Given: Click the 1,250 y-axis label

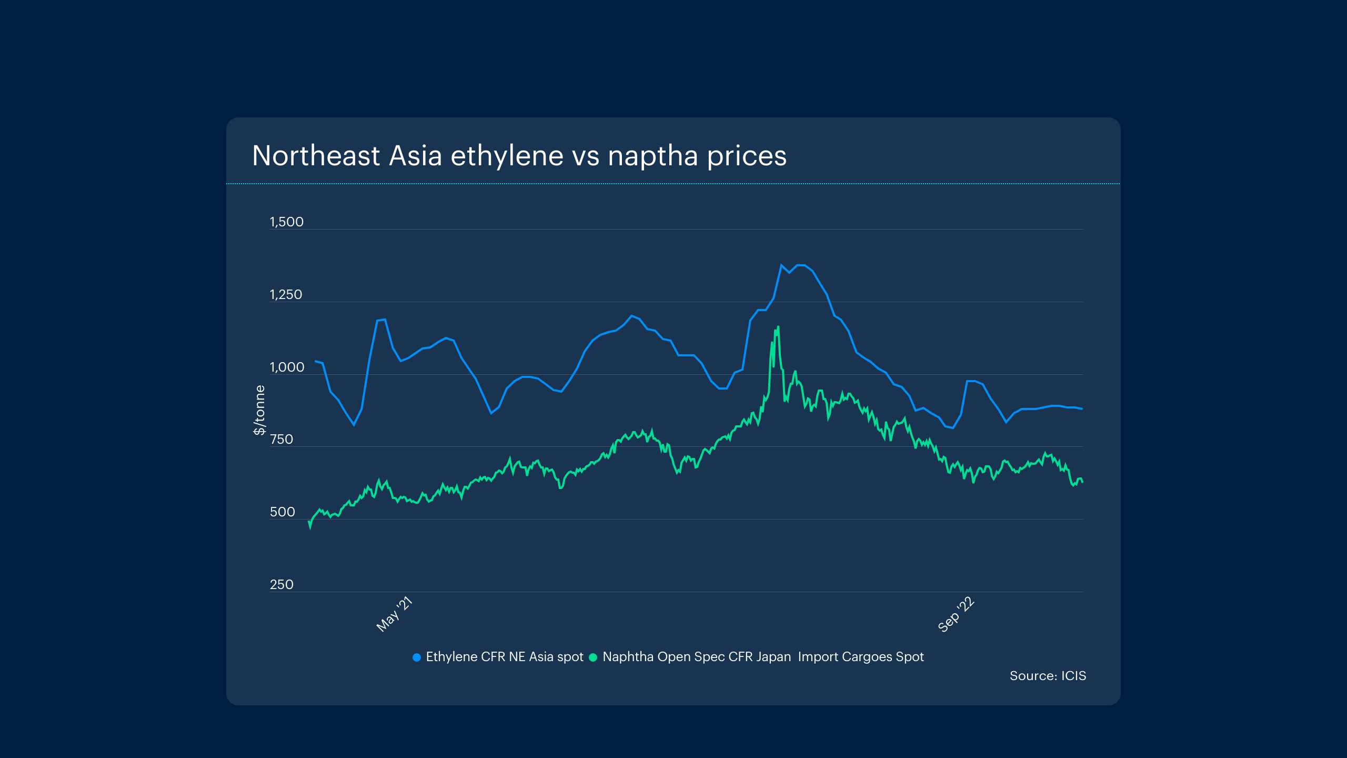Looking at the screenshot, I should [286, 295].
